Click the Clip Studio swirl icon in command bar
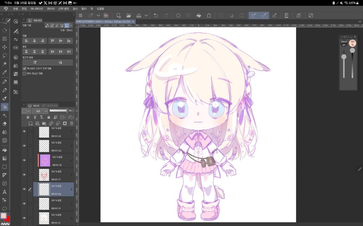 click(x=106, y=16)
